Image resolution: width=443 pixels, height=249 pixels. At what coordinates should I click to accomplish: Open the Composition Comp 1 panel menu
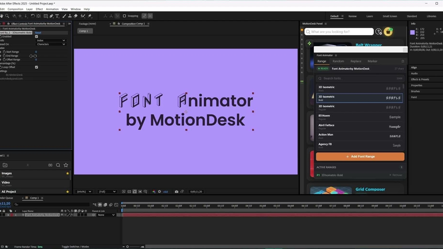[x=148, y=24]
